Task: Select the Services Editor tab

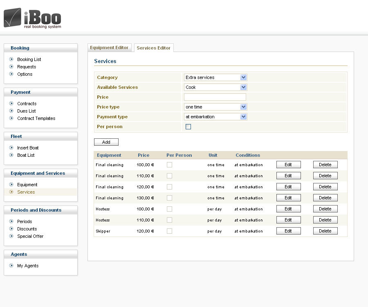Action: tap(153, 48)
